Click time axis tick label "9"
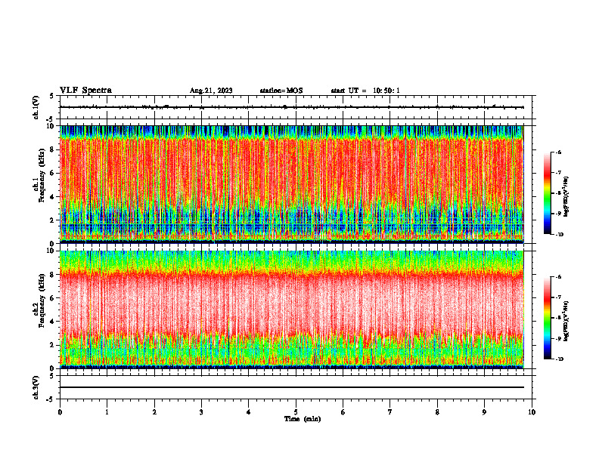Image resolution: width=599 pixels, height=462 pixels. 484,412
